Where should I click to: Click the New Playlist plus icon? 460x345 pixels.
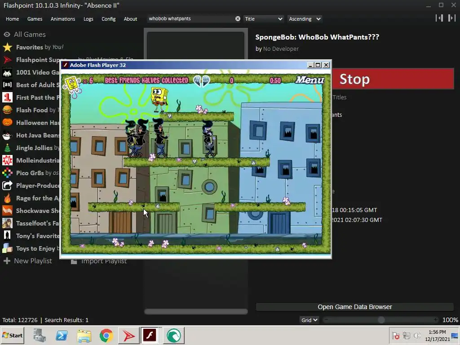(x=7, y=261)
